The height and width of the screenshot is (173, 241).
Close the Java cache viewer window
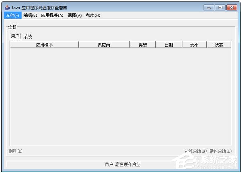[231, 8]
